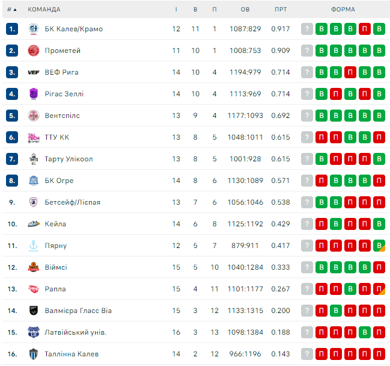Open the Бетсейф/Ліепая team link
The image size is (390, 366).
click(x=72, y=202)
